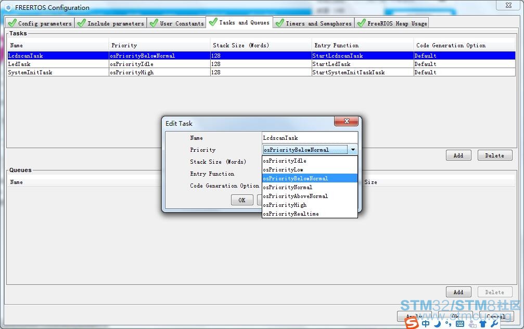Click Code Generation Option column header
The image size is (524, 329).
coord(465,45)
